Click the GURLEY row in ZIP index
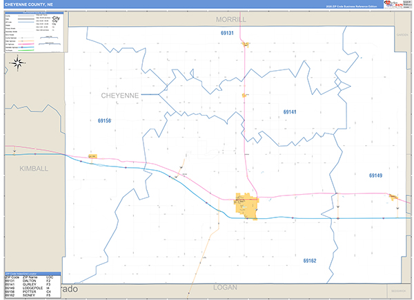 click(32, 284)
